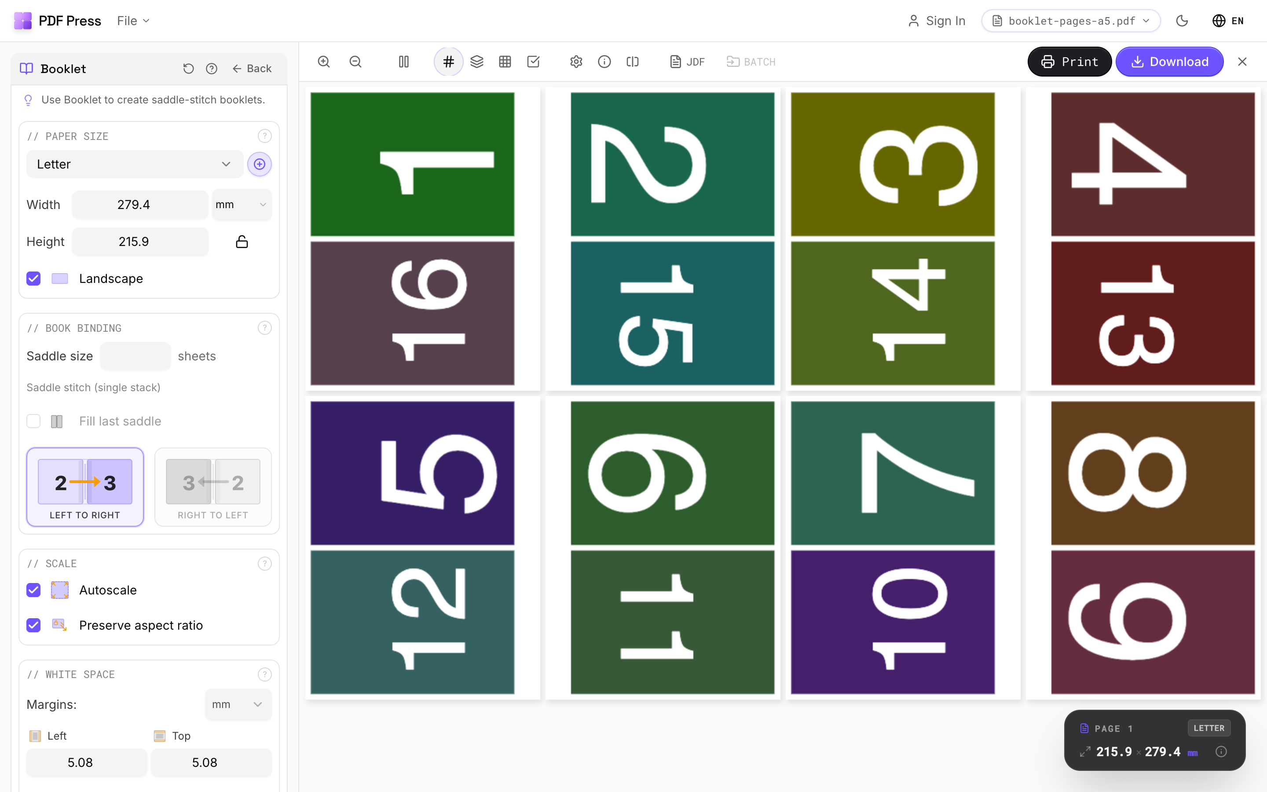This screenshot has width=1267, height=792.
Task: Toggle the page numbers hash icon
Action: 448,62
